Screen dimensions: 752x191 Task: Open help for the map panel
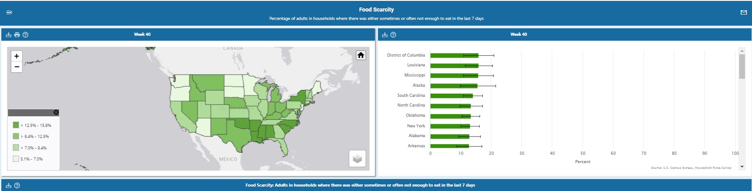(25, 34)
